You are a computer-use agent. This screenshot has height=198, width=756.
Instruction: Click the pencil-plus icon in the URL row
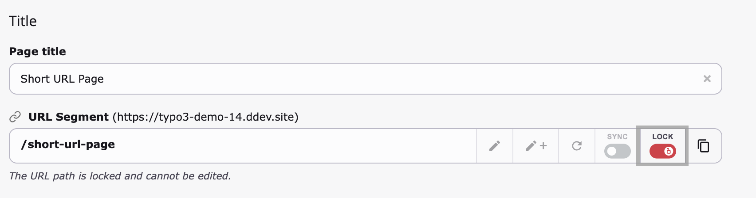click(x=535, y=146)
